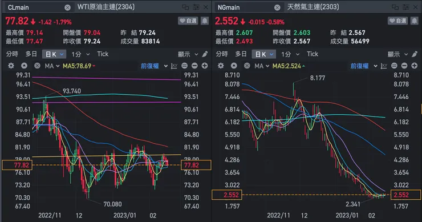Viewport: 422px width, 222px height.
Task: Remove MA indicator on natural gas chart
Action: coord(247,66)
